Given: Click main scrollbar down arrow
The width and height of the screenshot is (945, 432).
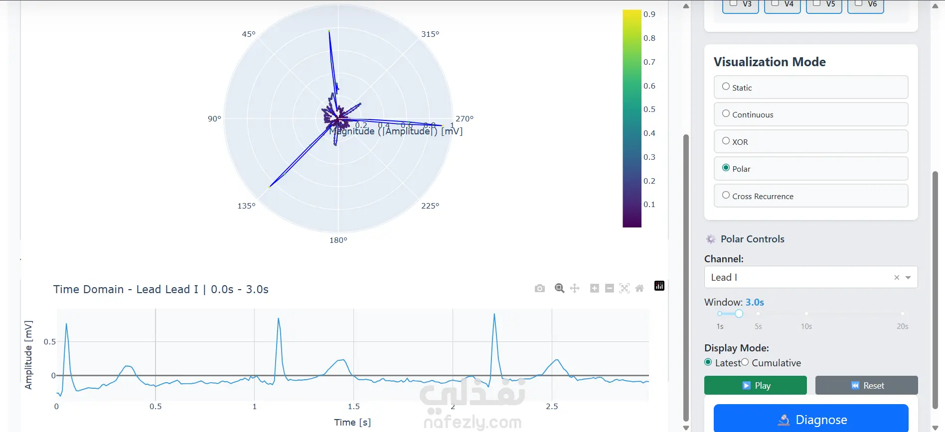Looking at the screenshot, I should coord(686,428).
